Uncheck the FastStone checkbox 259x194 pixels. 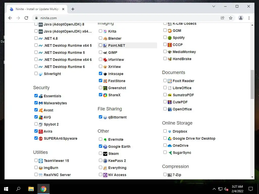coord(100,81)
